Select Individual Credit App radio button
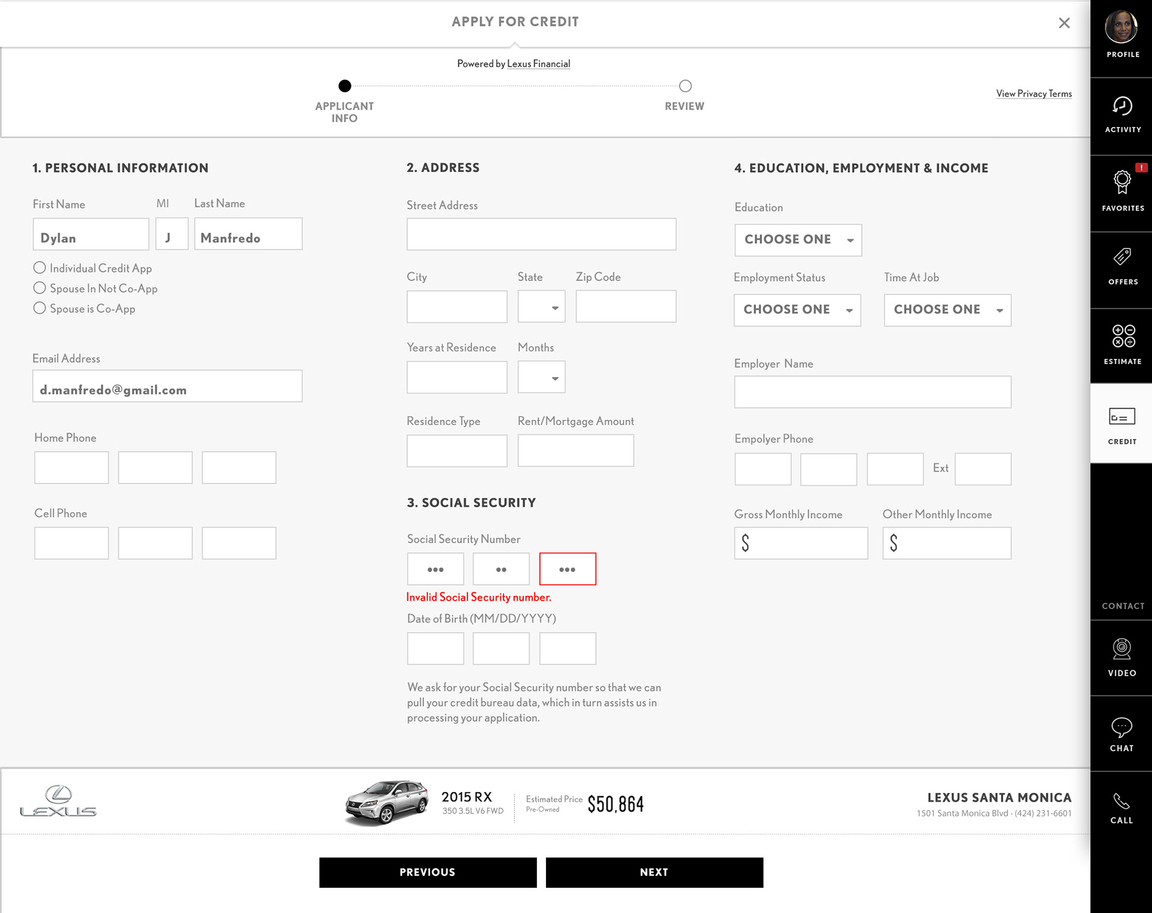 (40, 267)
